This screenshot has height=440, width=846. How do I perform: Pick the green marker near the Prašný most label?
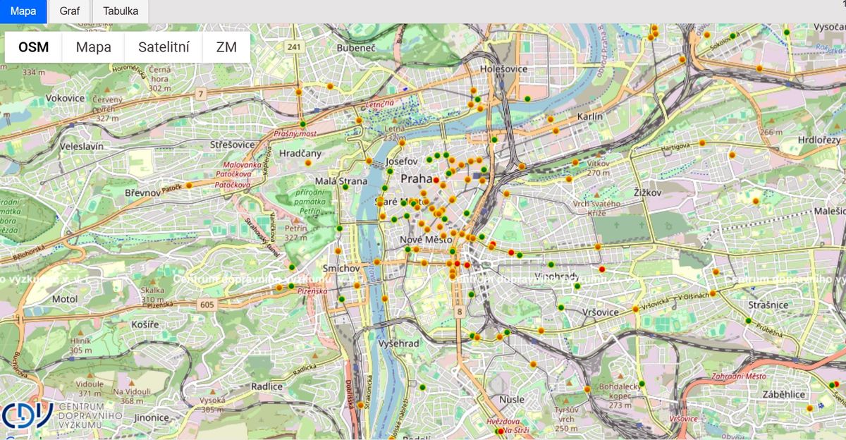pos(302,124)
